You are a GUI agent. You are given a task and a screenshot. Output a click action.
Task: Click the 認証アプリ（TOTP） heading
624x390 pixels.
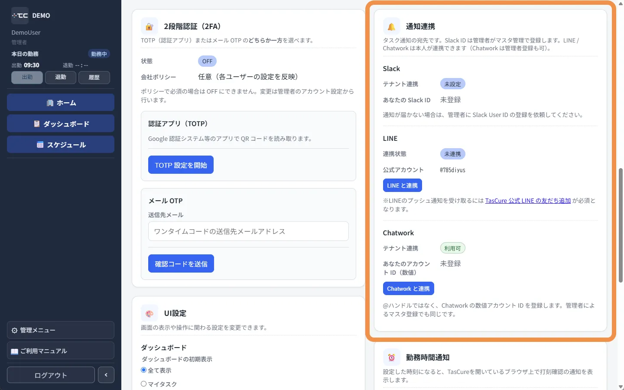click(x=178, y=123)
